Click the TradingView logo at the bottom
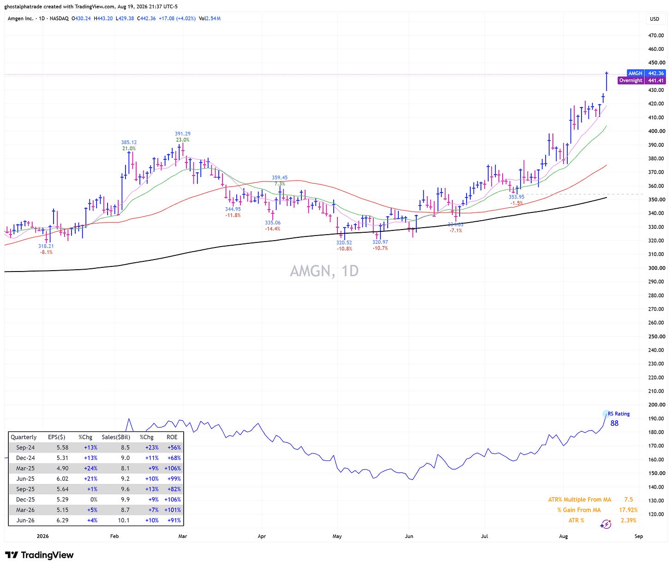672x568 pixels. 39,555
